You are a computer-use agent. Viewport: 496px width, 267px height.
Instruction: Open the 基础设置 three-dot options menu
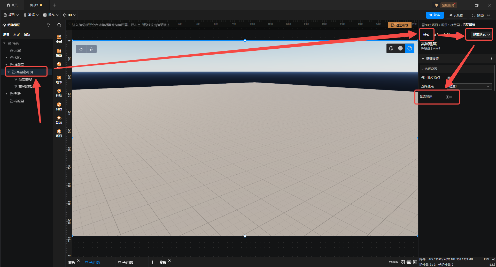click(491, 59)
